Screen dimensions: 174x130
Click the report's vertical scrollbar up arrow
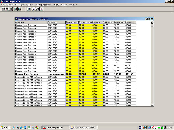(x=152, y=22)
